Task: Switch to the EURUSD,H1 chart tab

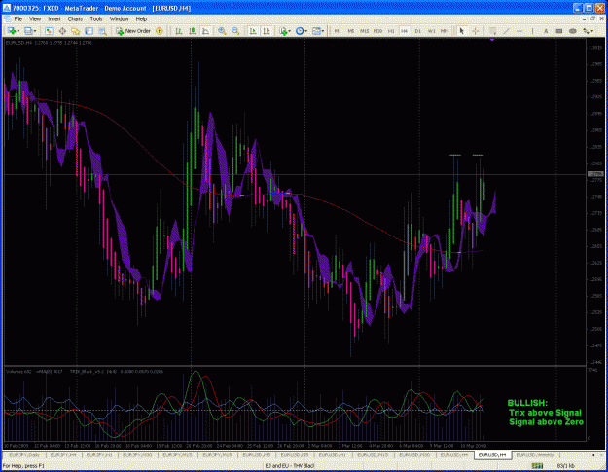Action: pos(333,454)
